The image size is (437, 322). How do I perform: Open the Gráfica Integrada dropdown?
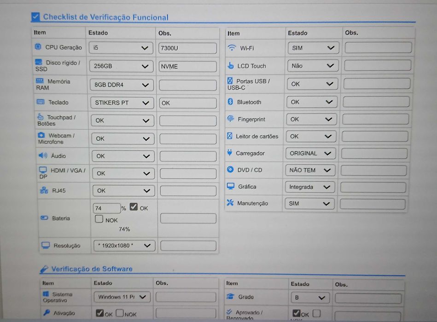[309, 187]
